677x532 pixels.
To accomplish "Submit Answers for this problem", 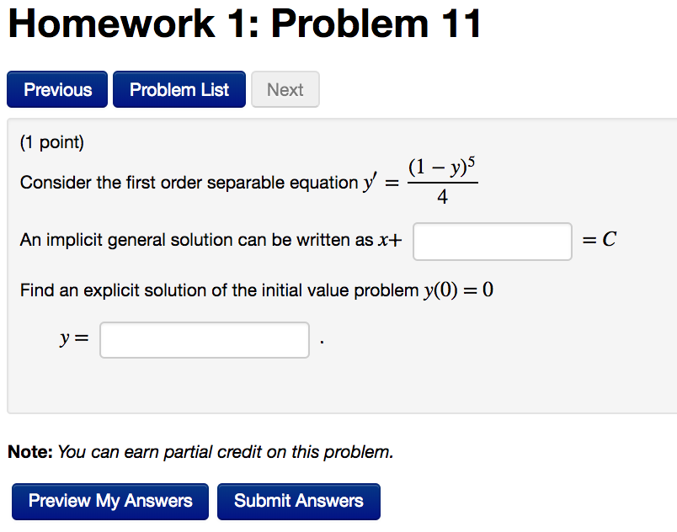I will pyautogui.click(x=298, y=501).
